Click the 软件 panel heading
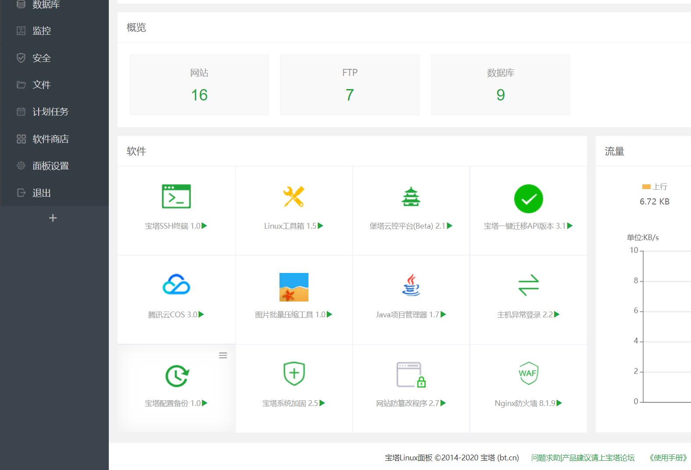Viewport: 691px width, 470px height. tap(136, 151)
